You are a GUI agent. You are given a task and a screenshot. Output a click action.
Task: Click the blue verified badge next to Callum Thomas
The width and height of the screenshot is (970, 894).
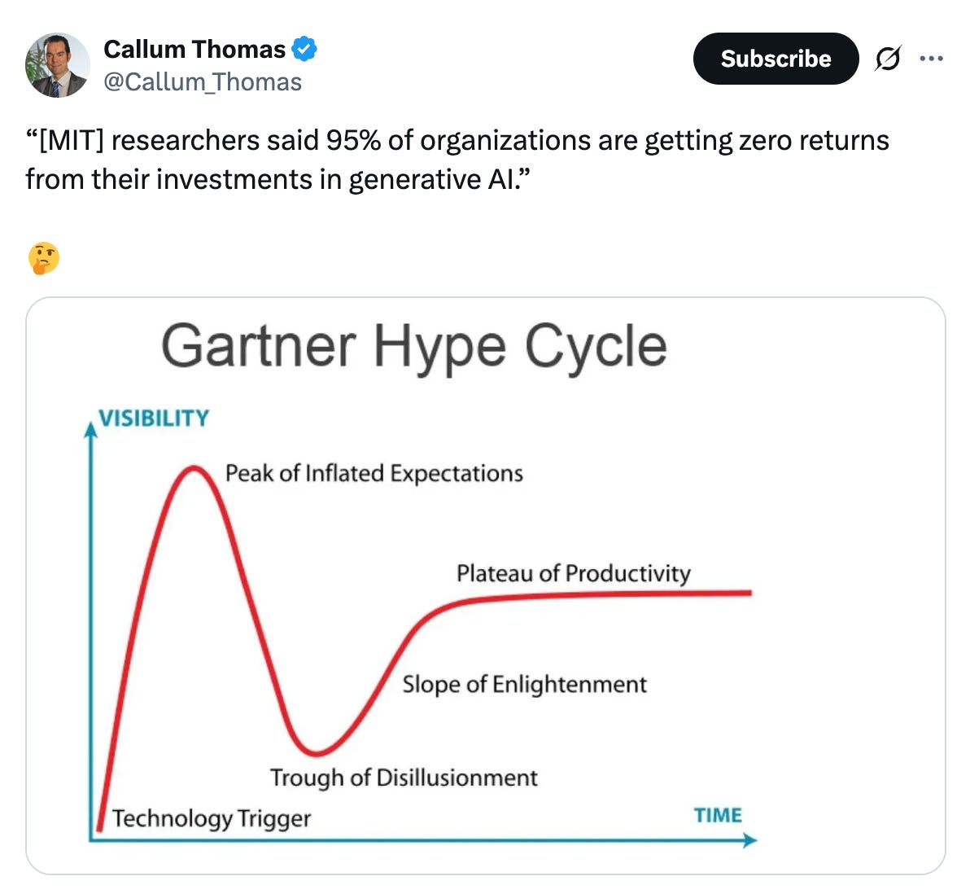point(304,49)
